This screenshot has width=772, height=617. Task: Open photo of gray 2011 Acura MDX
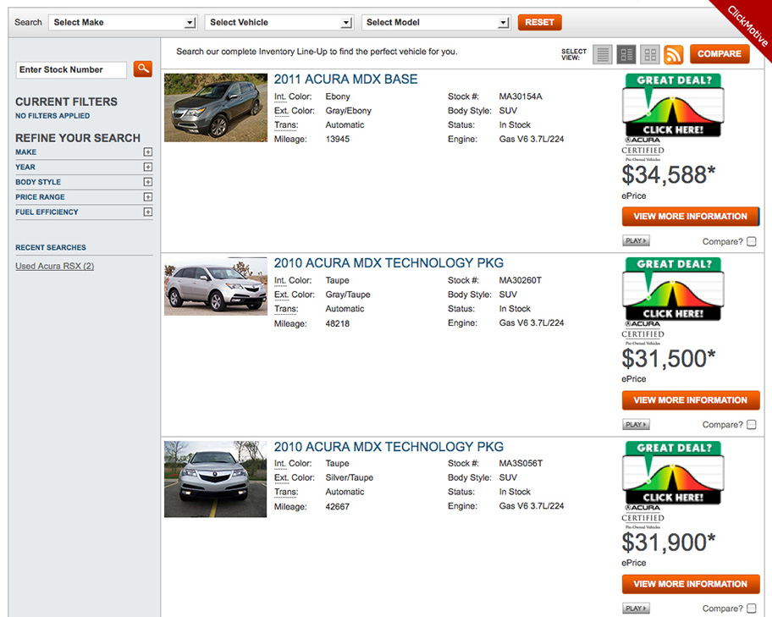(216, 107)
